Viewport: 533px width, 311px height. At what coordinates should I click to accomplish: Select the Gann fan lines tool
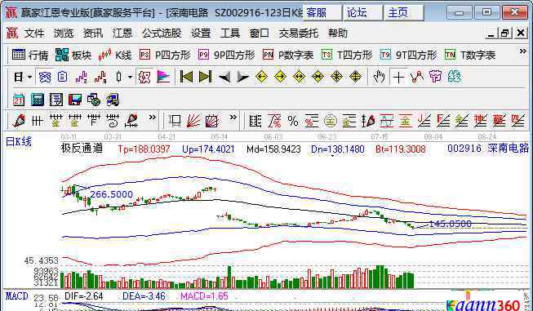coord(193,121)
